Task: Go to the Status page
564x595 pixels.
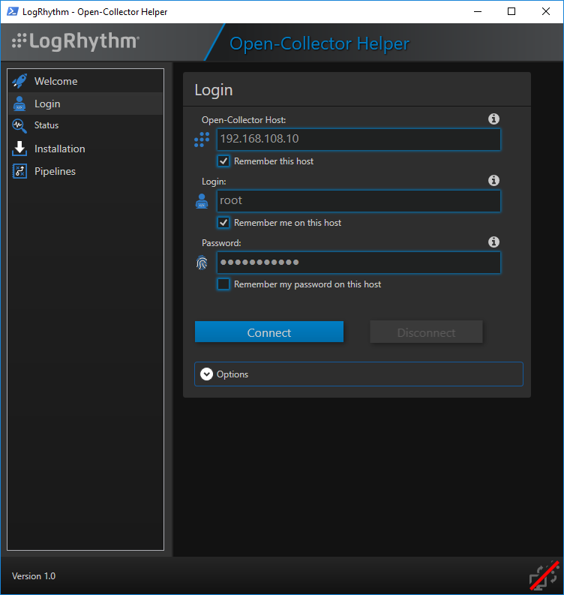Action: (x=85, y=125)
